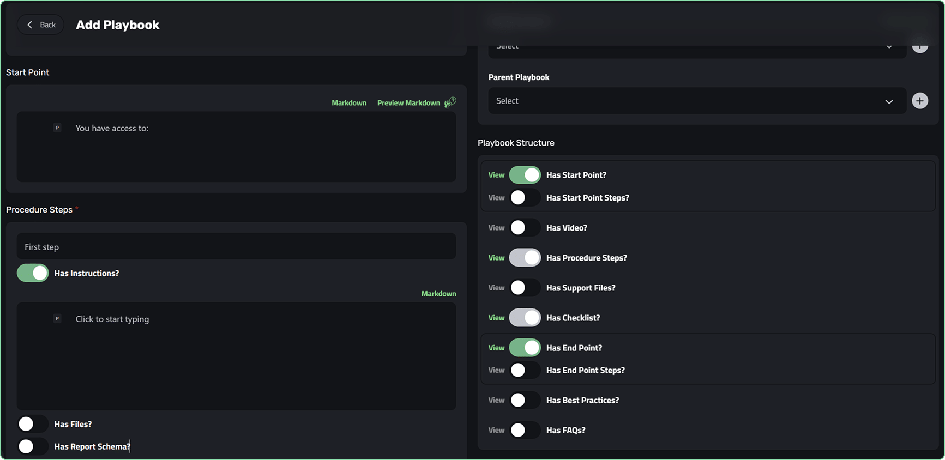Turn off the Has Instructions? toggle

coord(32,273)
